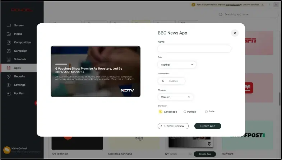Screen dimensions: 282x160
Task: Click the Create App button in dialog
Action: 208,126
